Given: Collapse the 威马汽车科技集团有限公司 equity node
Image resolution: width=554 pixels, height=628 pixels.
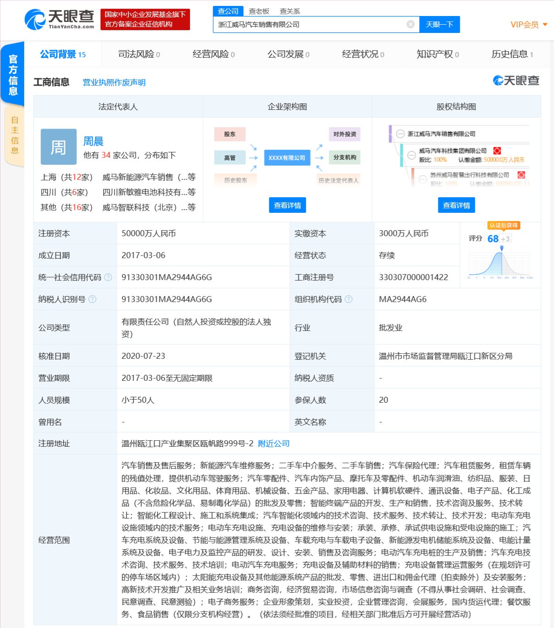Looking at the screenshot, I should click(x=411, y=155).
